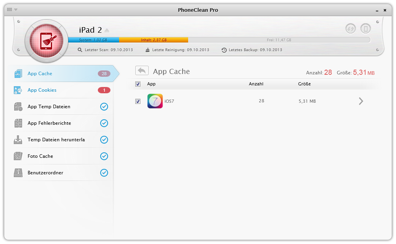Click the 28 count cell for iOS7
The height and width of the screenshot is (244, 396).
(262, 101)
